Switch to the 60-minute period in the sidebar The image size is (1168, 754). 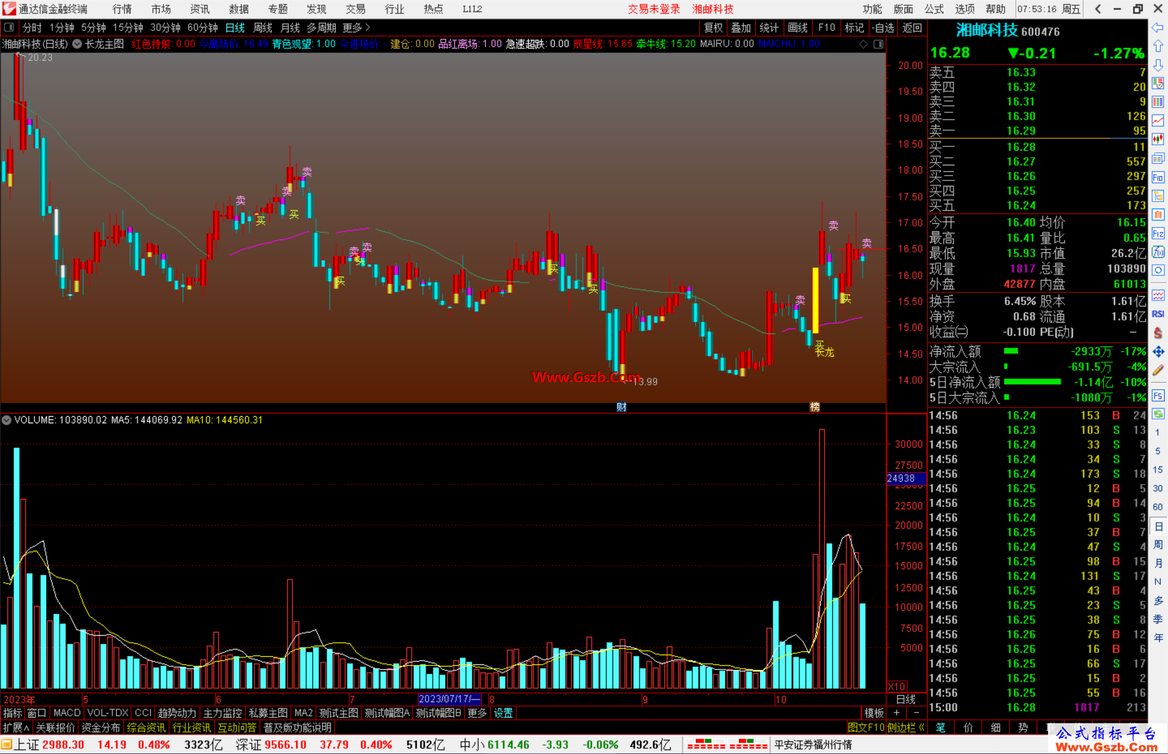click(1157, 507)
